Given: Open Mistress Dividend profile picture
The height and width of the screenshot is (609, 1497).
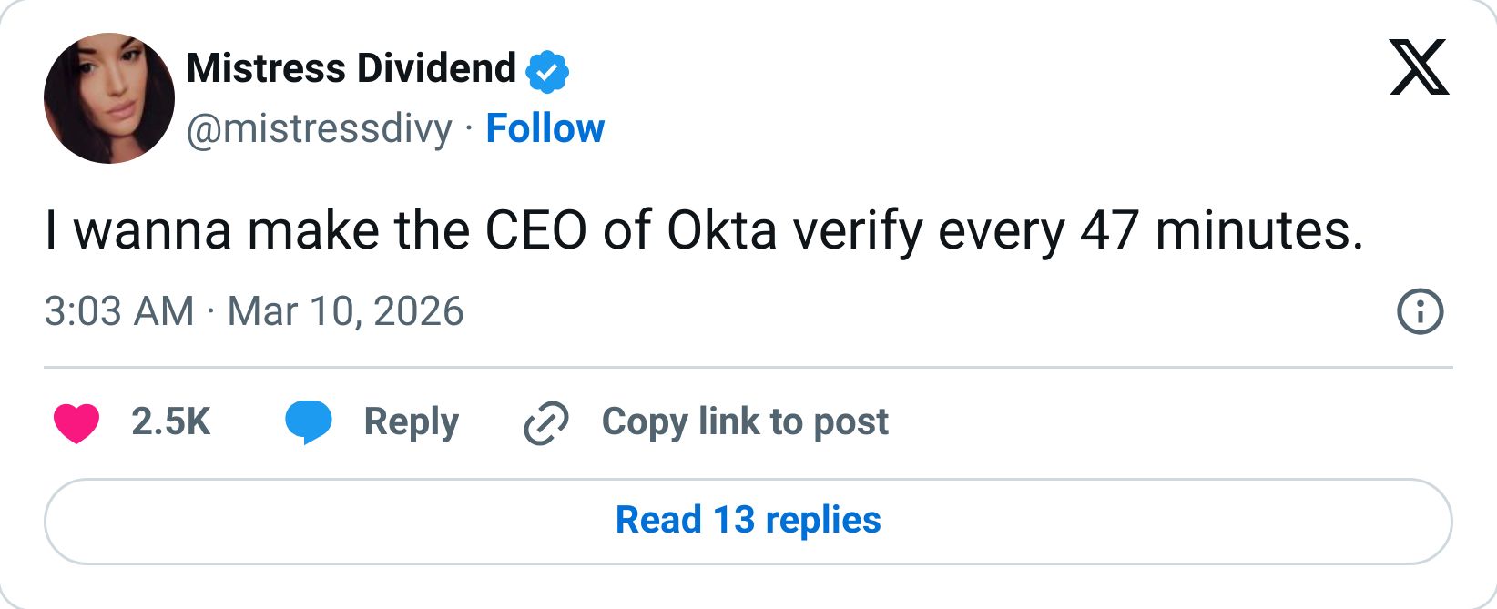Looking at the screenshot, I should click(109, 98).
